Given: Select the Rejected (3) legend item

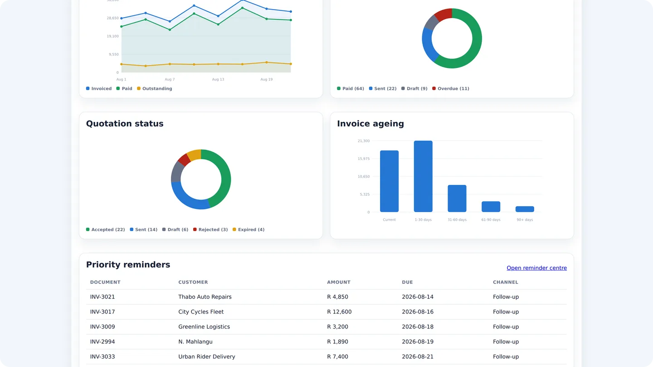Looking at the screenshot, I should [210, 230].
